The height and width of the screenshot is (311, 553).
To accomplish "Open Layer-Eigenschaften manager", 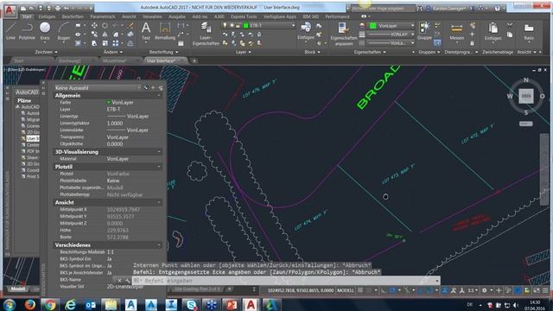I will click(206, 34).
